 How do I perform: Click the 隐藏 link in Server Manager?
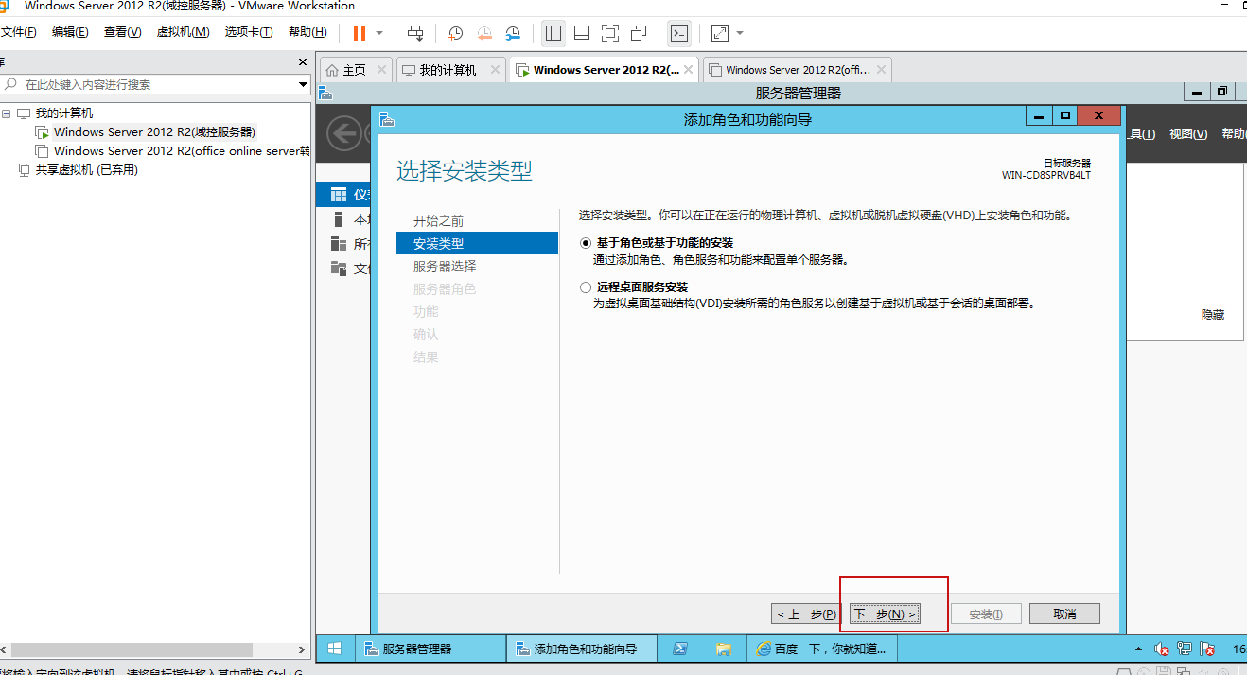[x=1213, y=315]
